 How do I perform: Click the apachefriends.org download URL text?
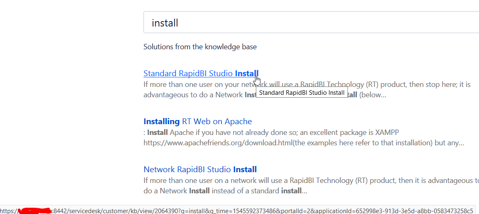[218, 143]
